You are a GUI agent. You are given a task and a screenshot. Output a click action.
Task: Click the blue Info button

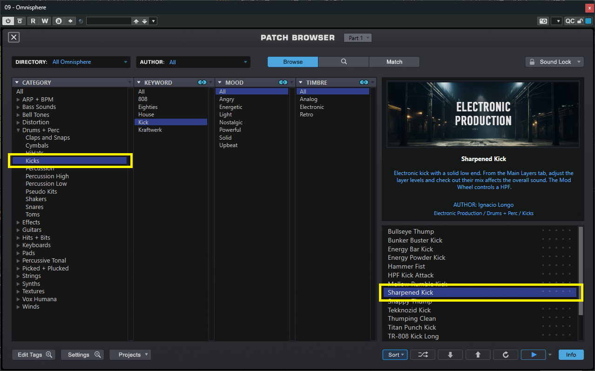click(x=571, y=355)
